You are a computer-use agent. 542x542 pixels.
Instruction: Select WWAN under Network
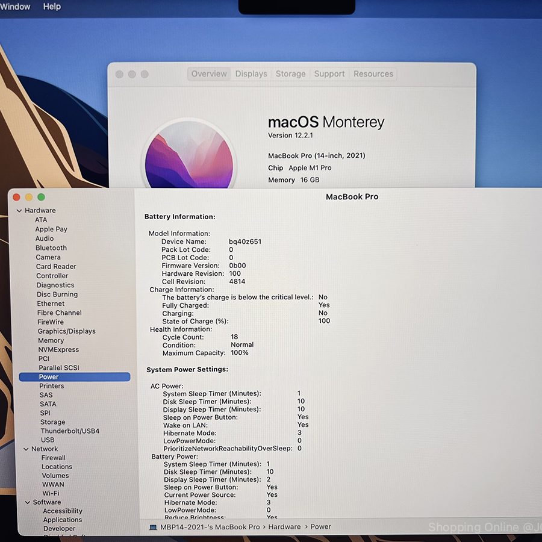click(x=53, y=485)
